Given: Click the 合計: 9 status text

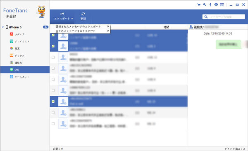Looking at the screenshot, I should [x=58, y=149].
